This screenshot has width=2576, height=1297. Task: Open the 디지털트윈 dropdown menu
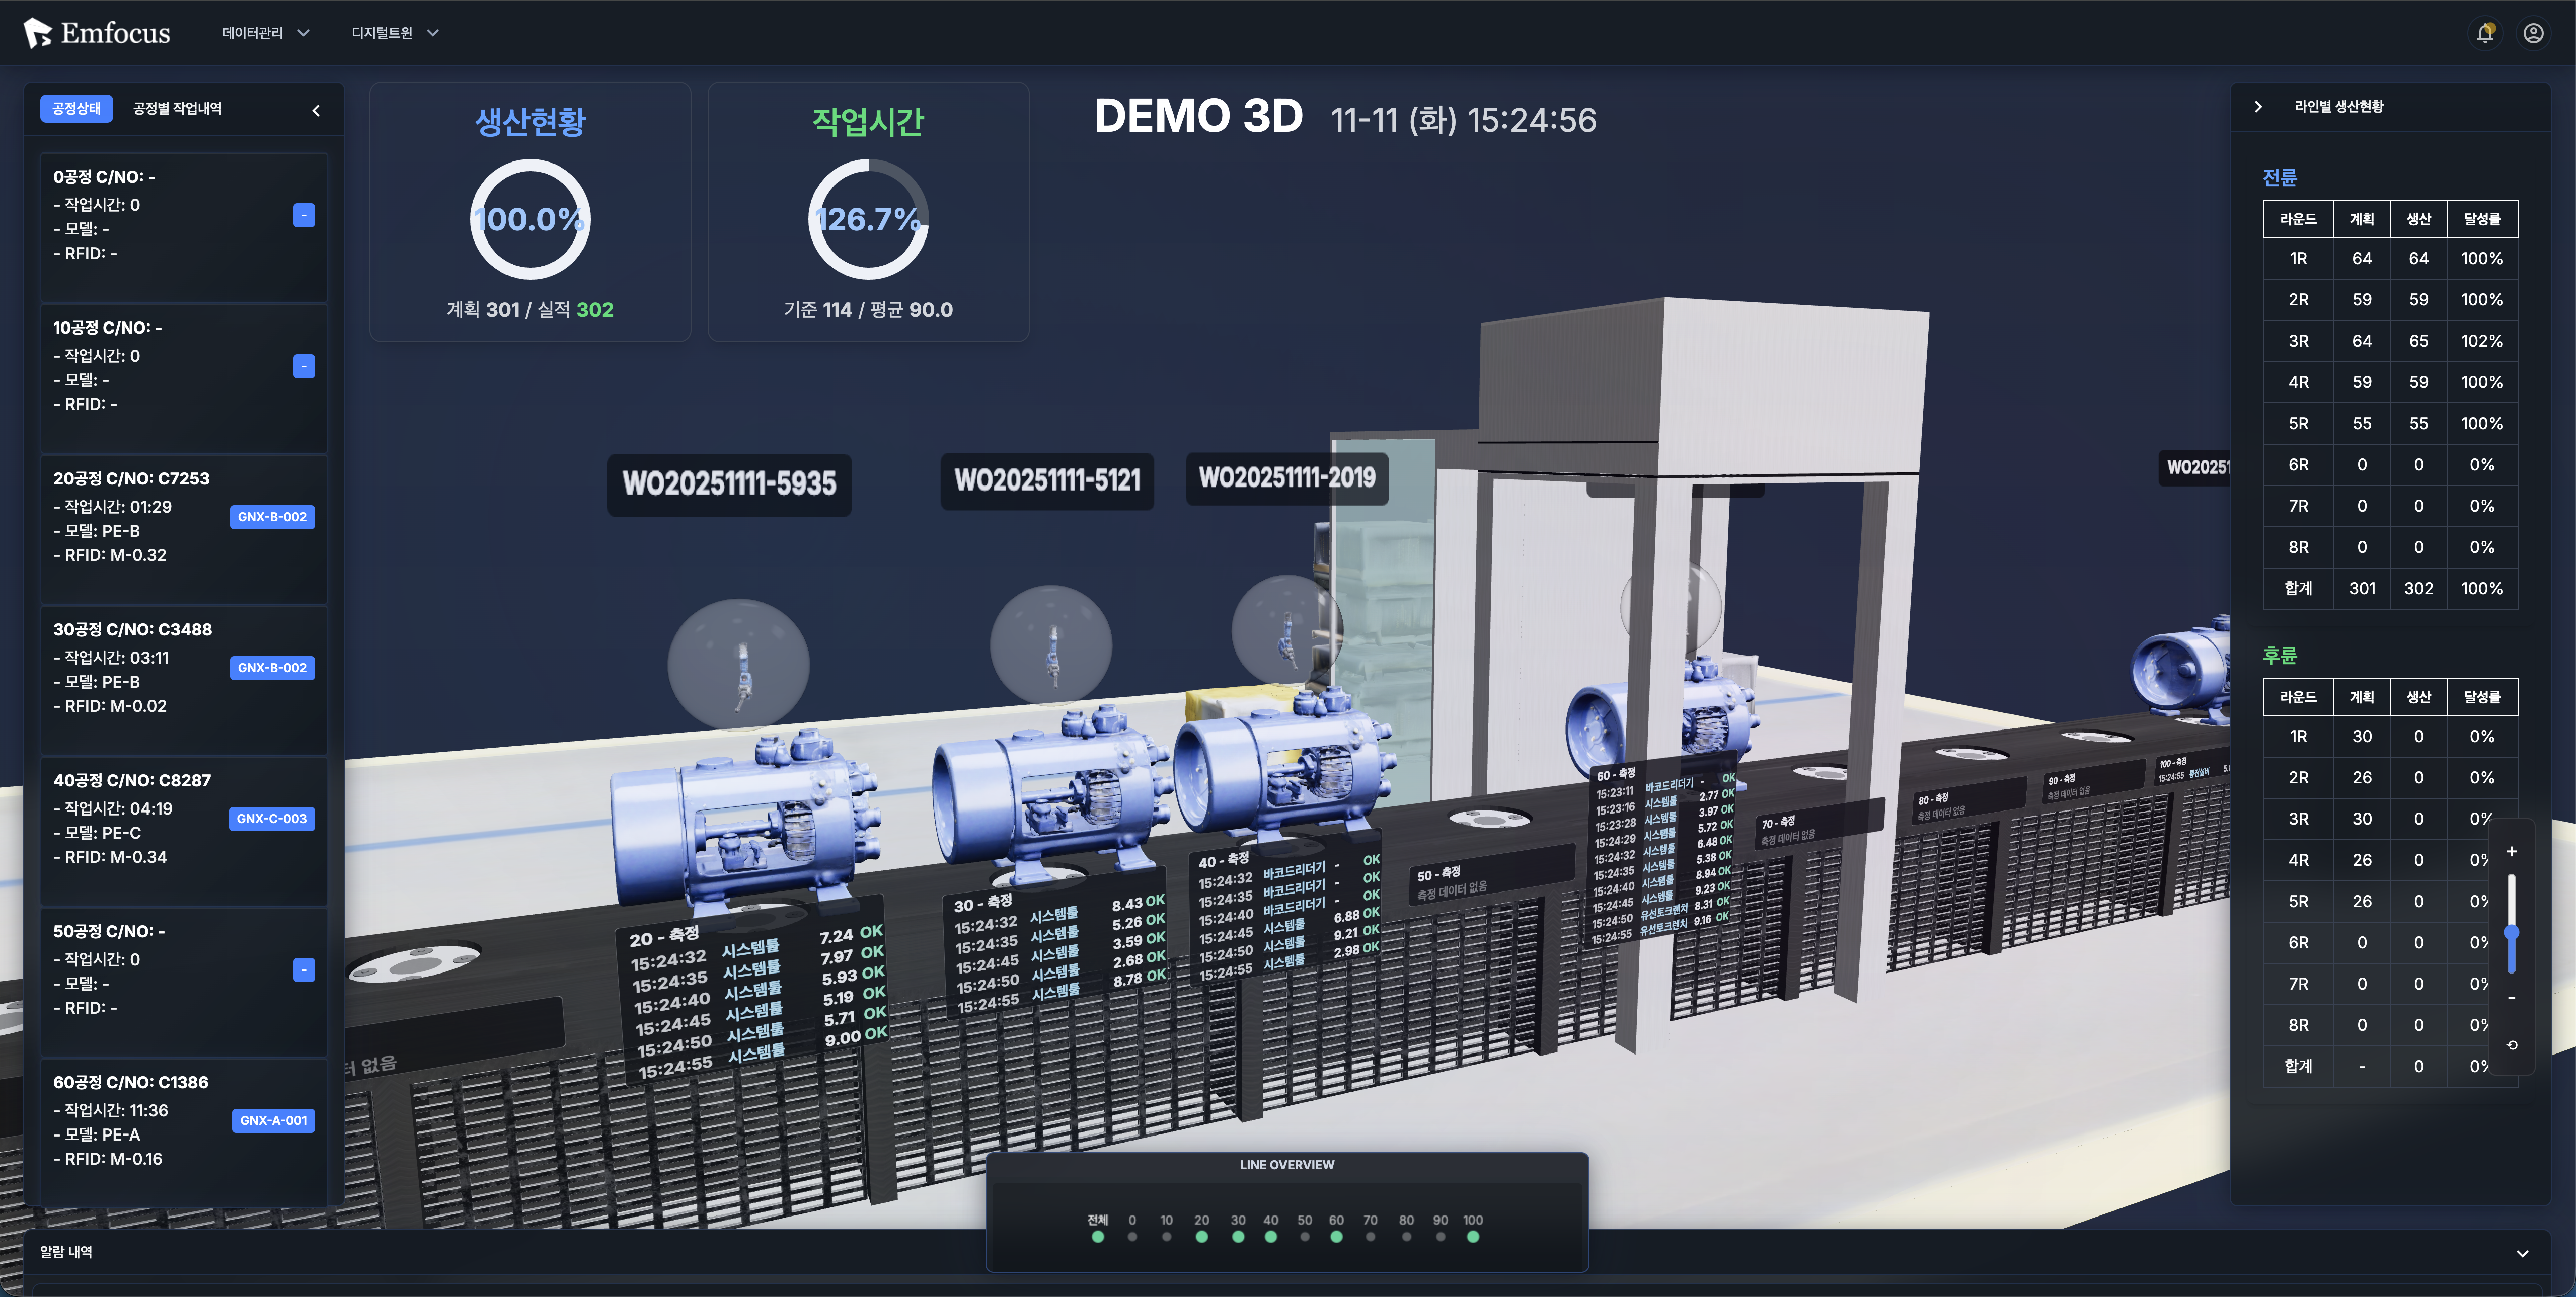tap(394, 33)
